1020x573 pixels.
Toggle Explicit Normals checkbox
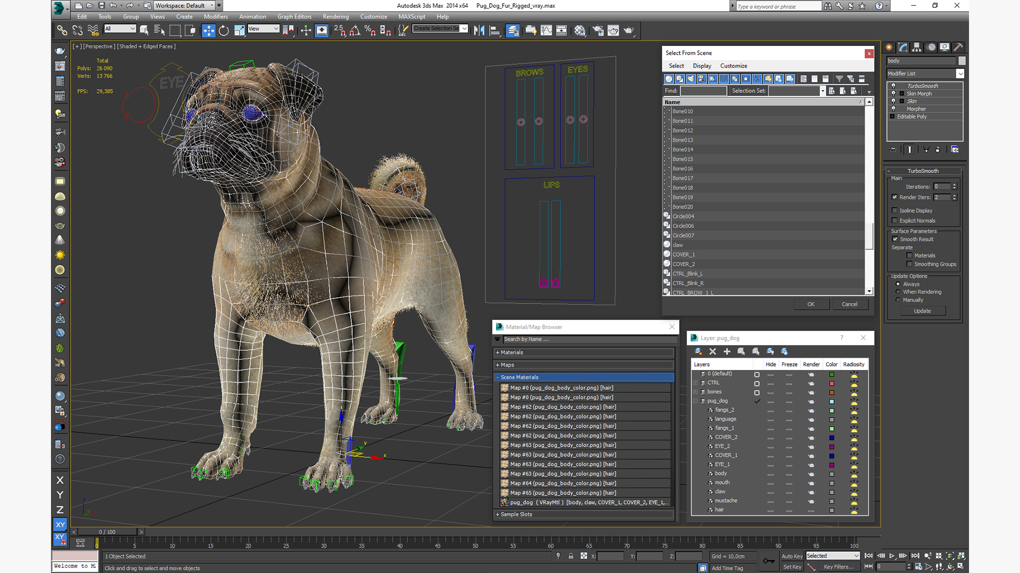click(895, 221)
